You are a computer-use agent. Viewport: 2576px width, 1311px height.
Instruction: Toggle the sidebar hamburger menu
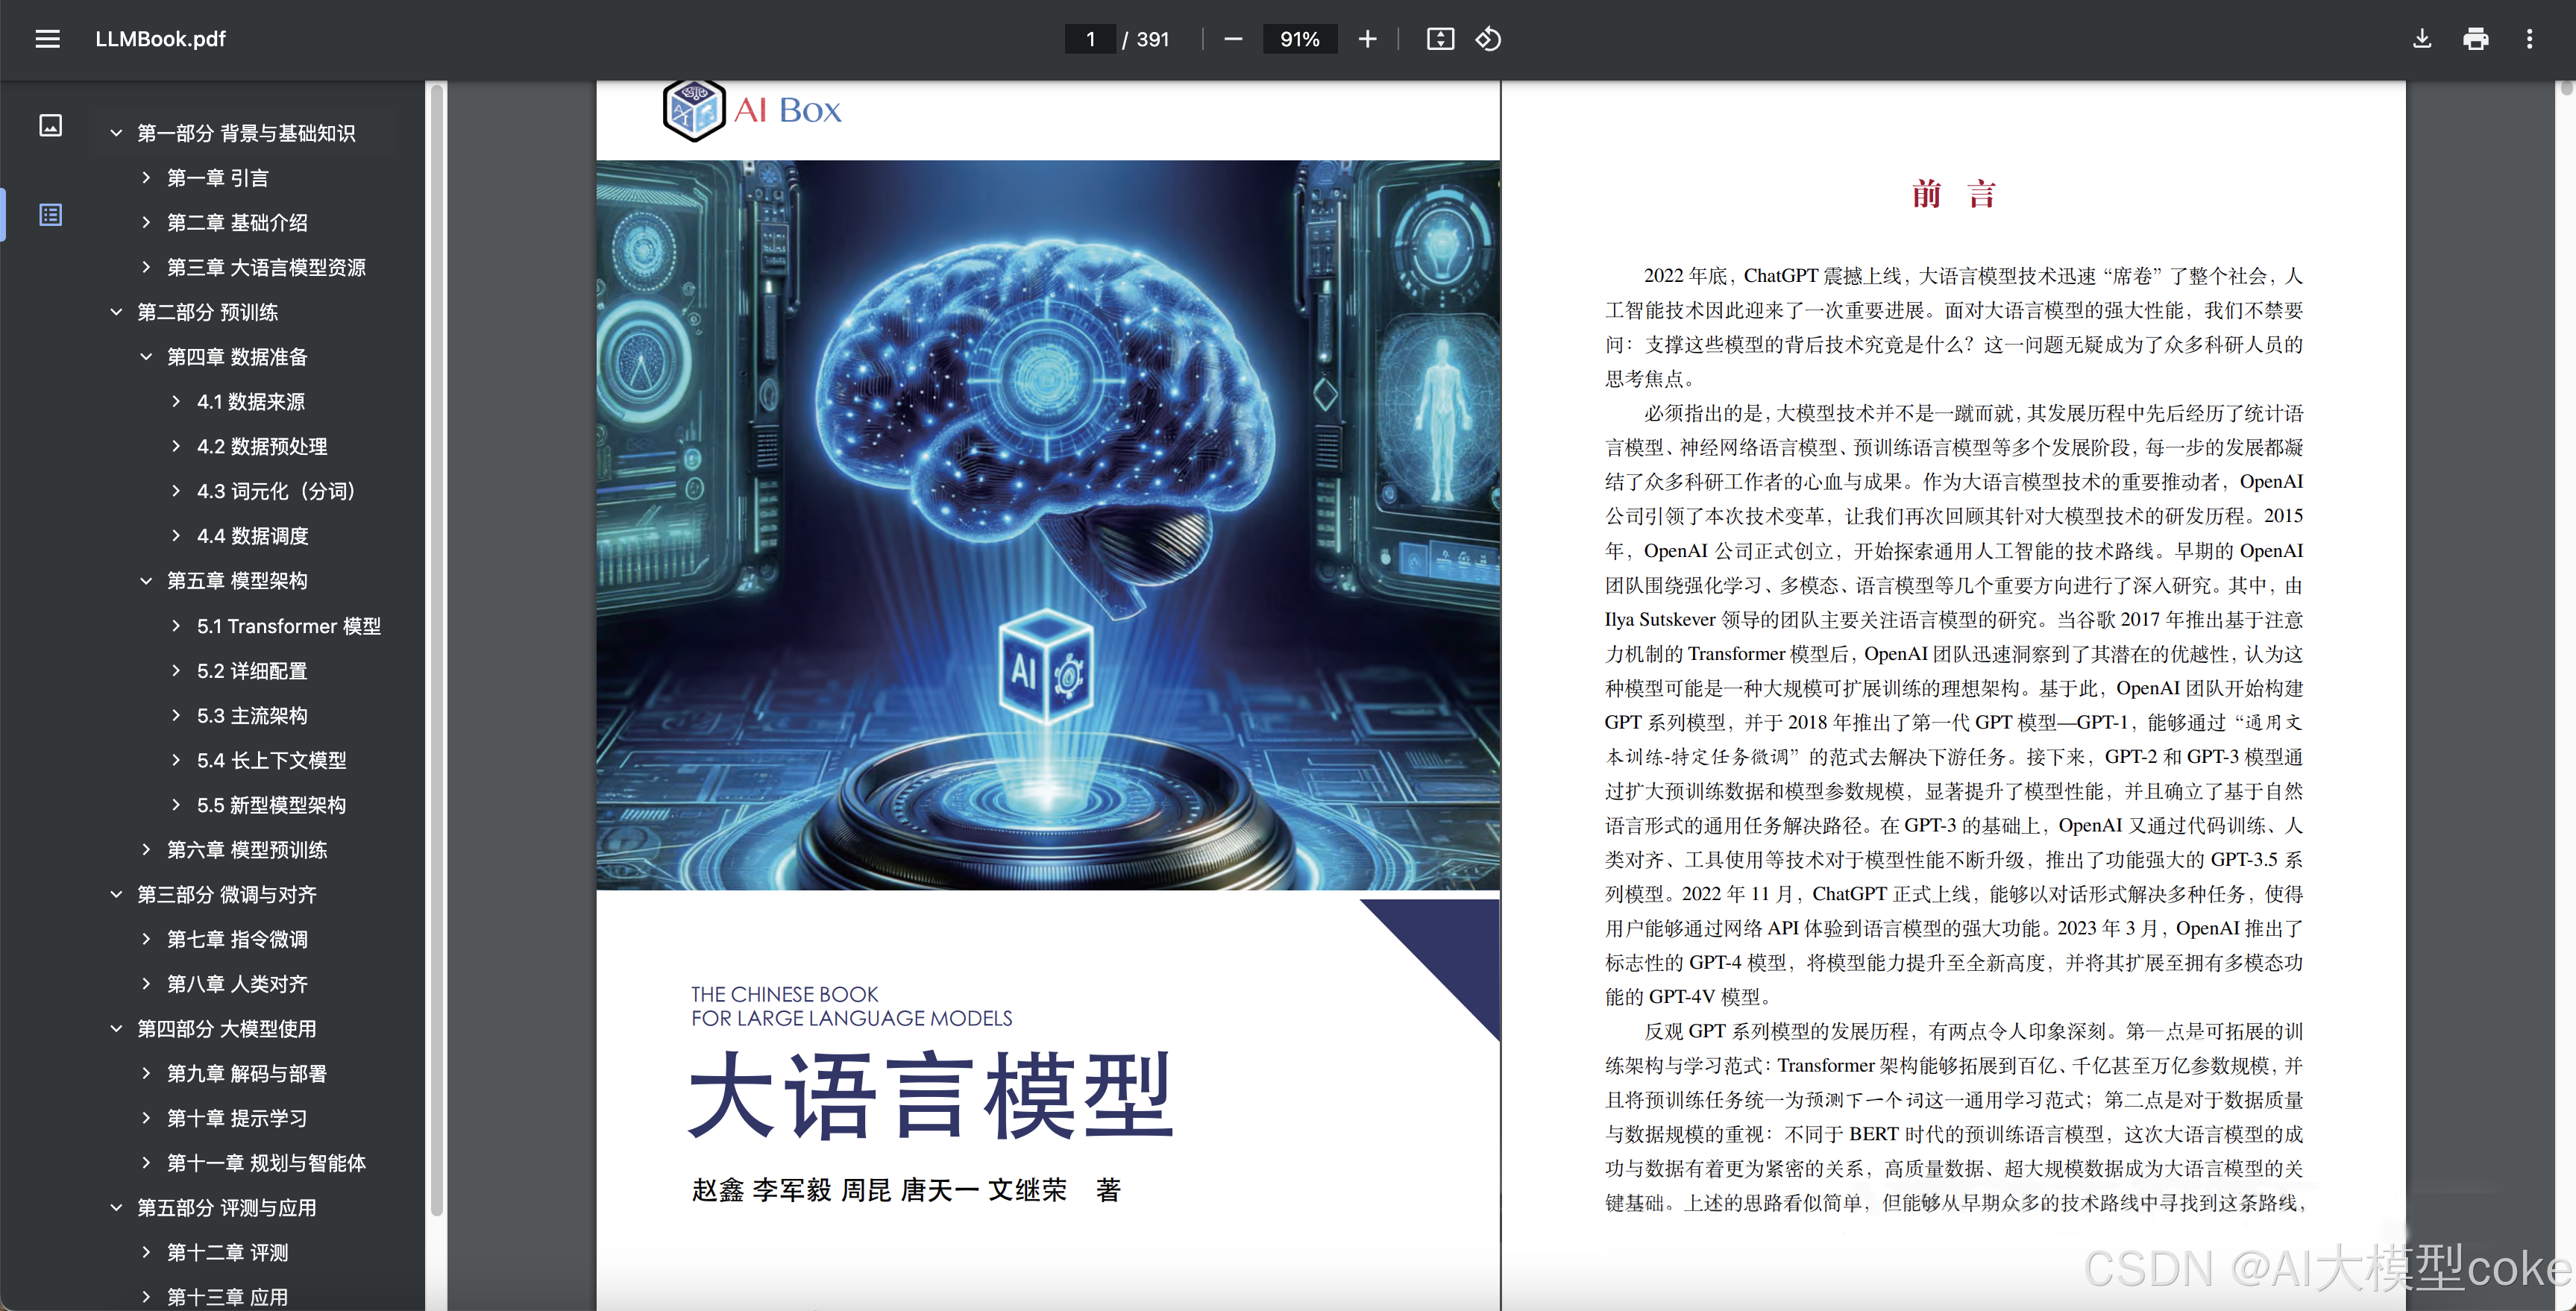(x=47, y=39)
